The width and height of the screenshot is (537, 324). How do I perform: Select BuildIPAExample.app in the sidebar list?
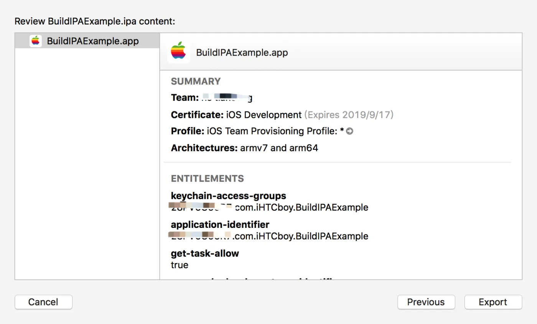coord(92,41)
